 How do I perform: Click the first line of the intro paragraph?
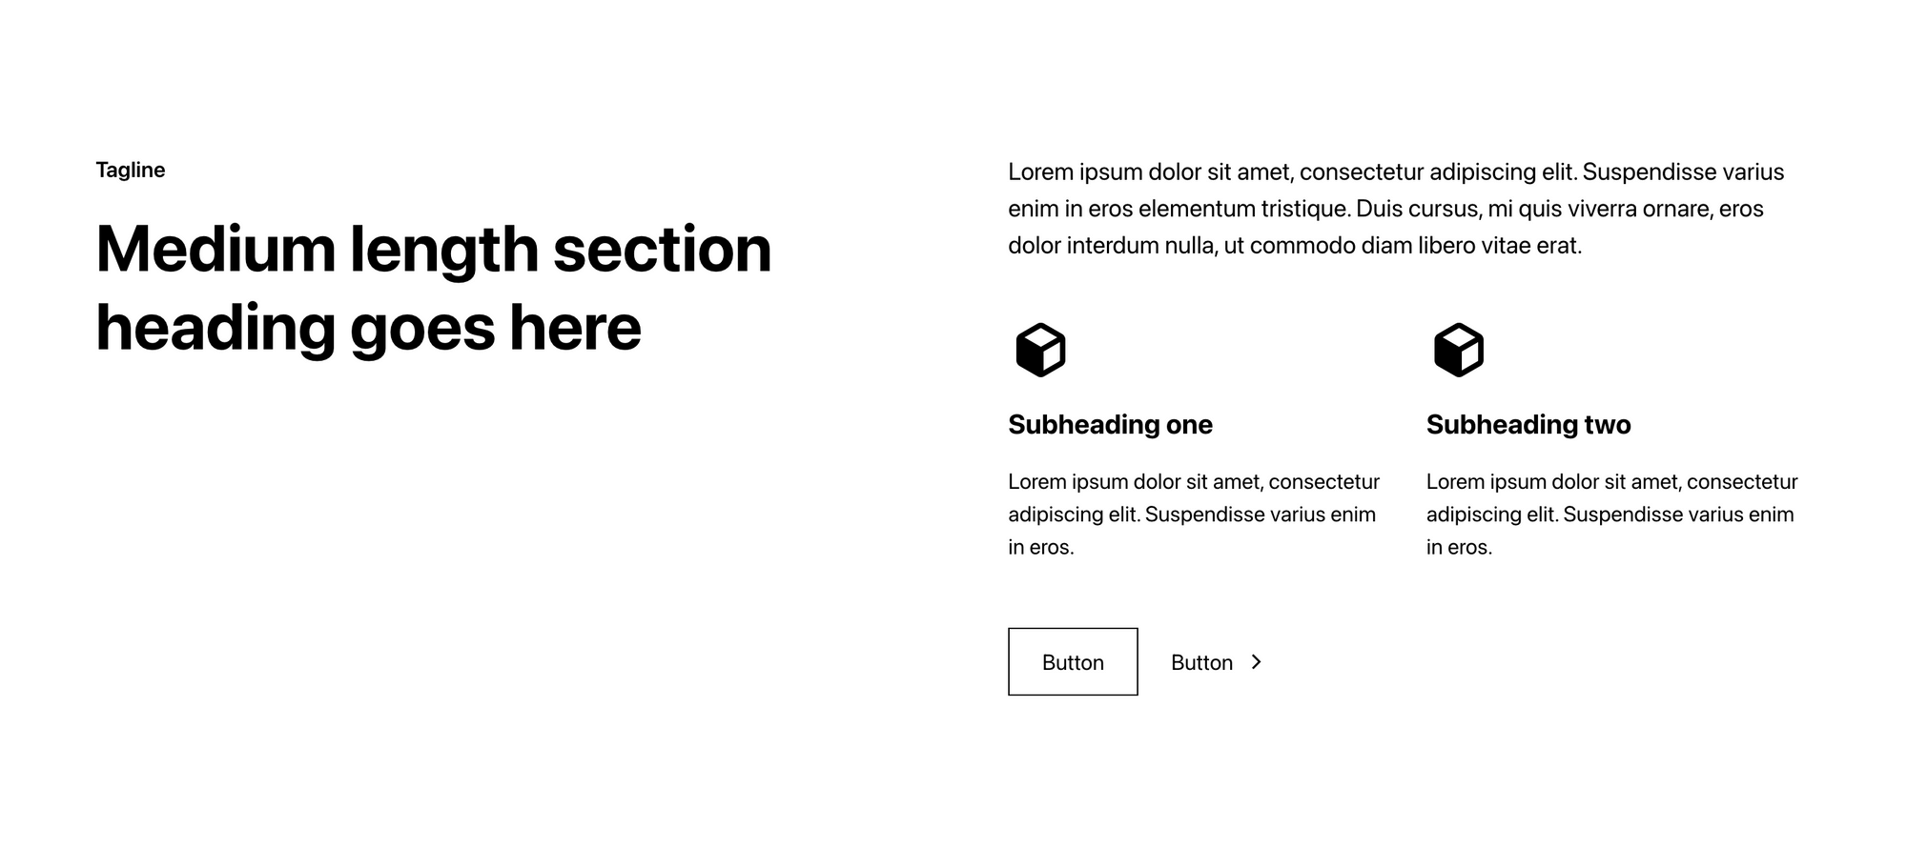tap(1395, 172)
